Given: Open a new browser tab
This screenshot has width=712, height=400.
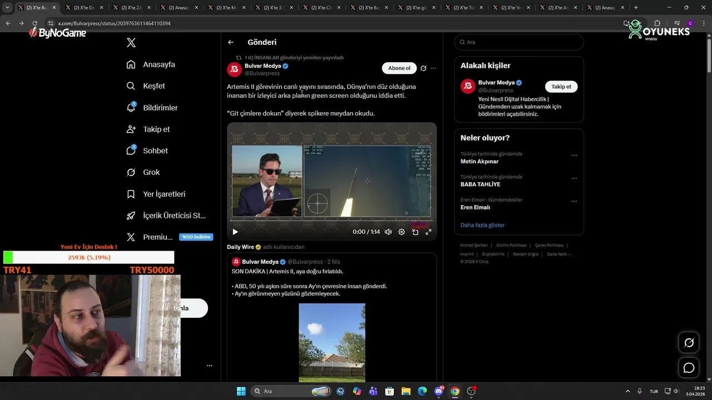Looking at the screenshot, I should (636, 8).
